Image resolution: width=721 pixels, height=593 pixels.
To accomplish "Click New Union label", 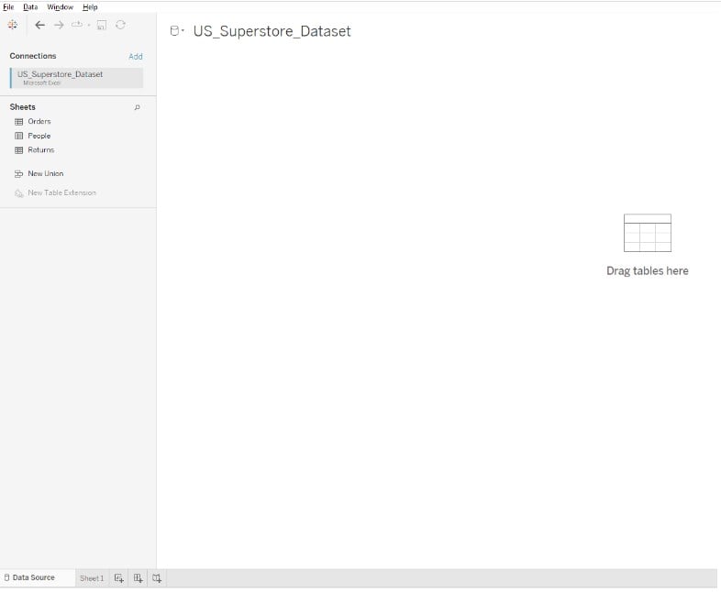I will (x=46, y=173).
